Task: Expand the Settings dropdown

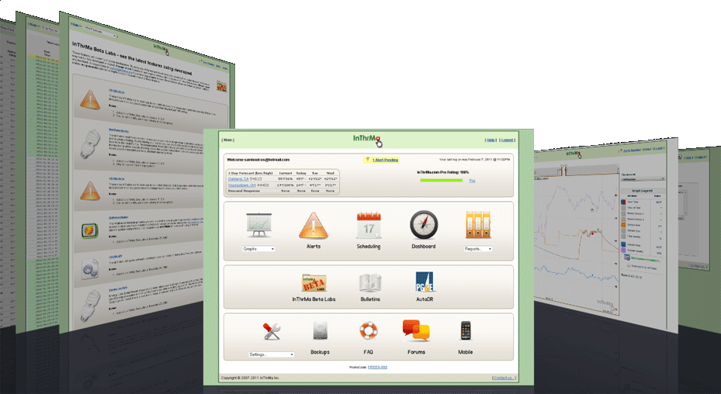Action: pos(272,354)
